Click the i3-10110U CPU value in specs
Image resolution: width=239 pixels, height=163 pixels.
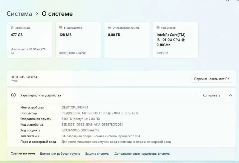[x=100, y=113]
